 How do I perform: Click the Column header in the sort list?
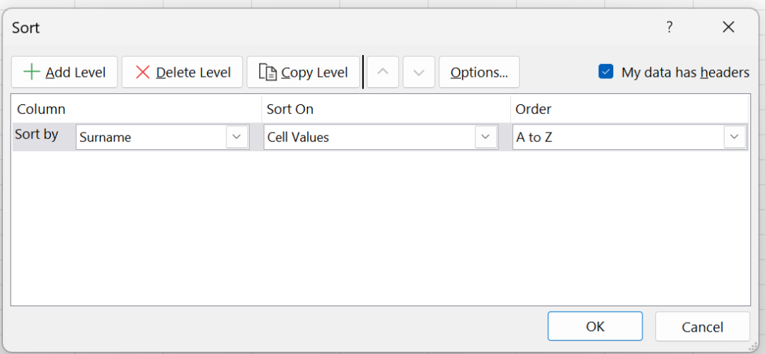pyautogui.click(x=41, y=110)
